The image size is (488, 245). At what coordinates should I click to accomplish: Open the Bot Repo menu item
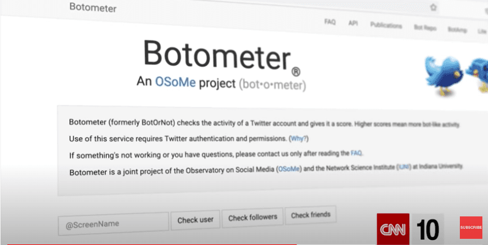(425, 28)
